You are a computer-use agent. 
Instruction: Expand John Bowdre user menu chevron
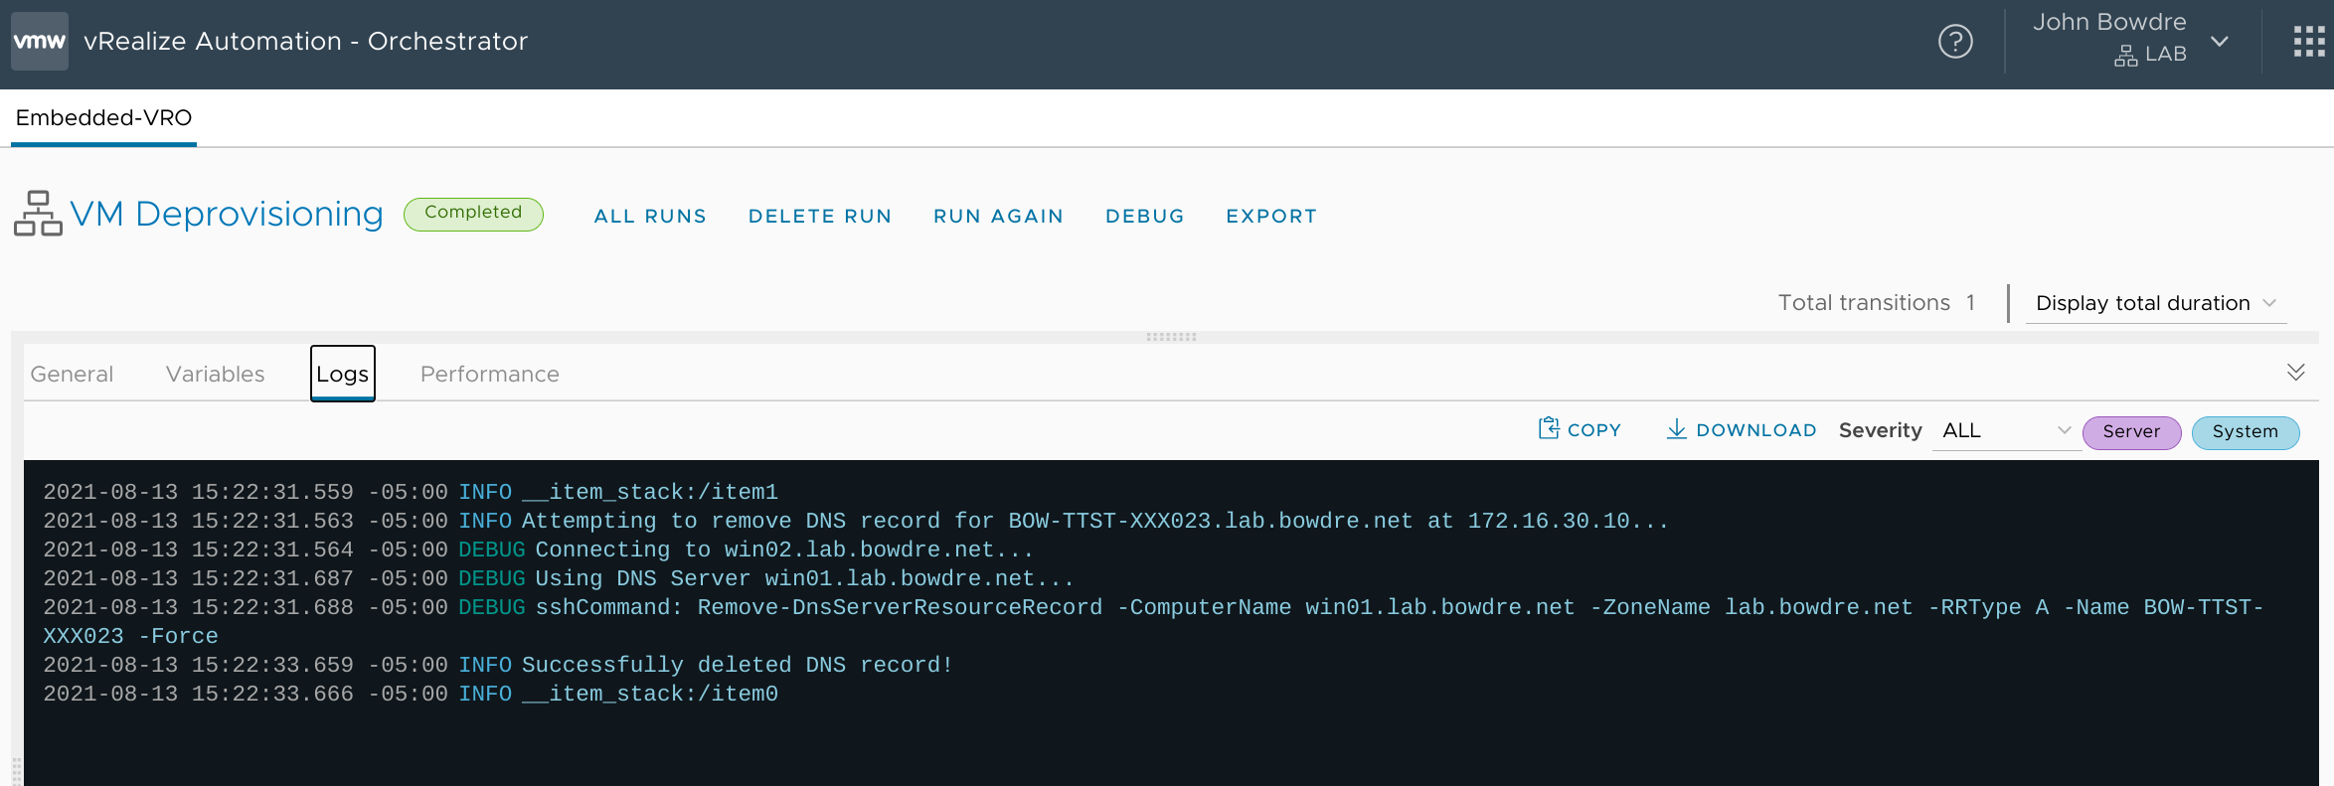(x=2219, y=41)
